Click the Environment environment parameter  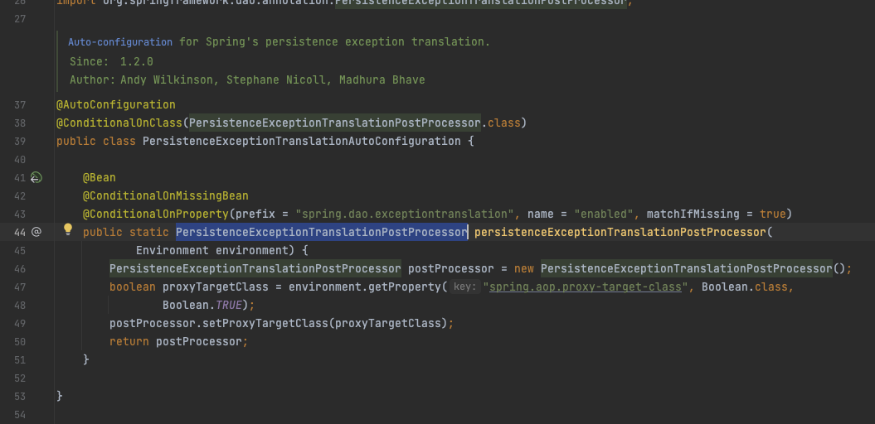click(x=211, y=250)
